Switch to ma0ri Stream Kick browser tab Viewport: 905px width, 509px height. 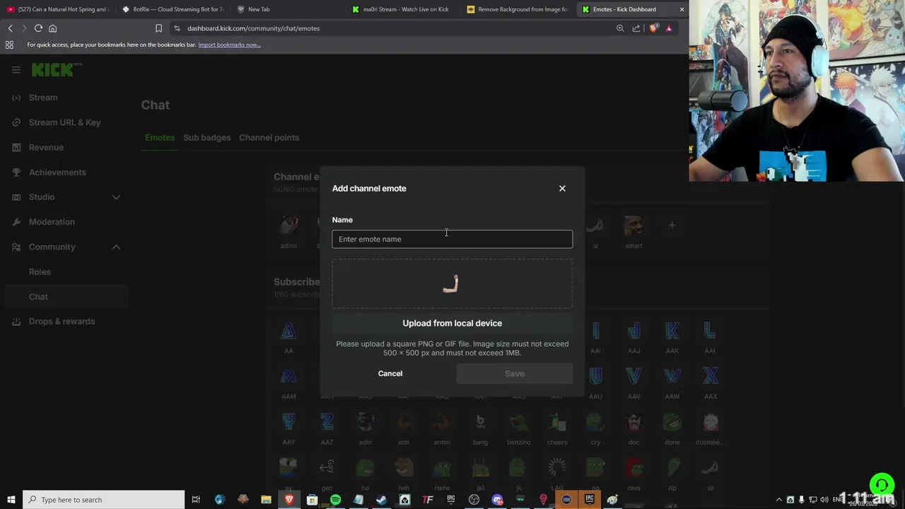click(405, 9)
